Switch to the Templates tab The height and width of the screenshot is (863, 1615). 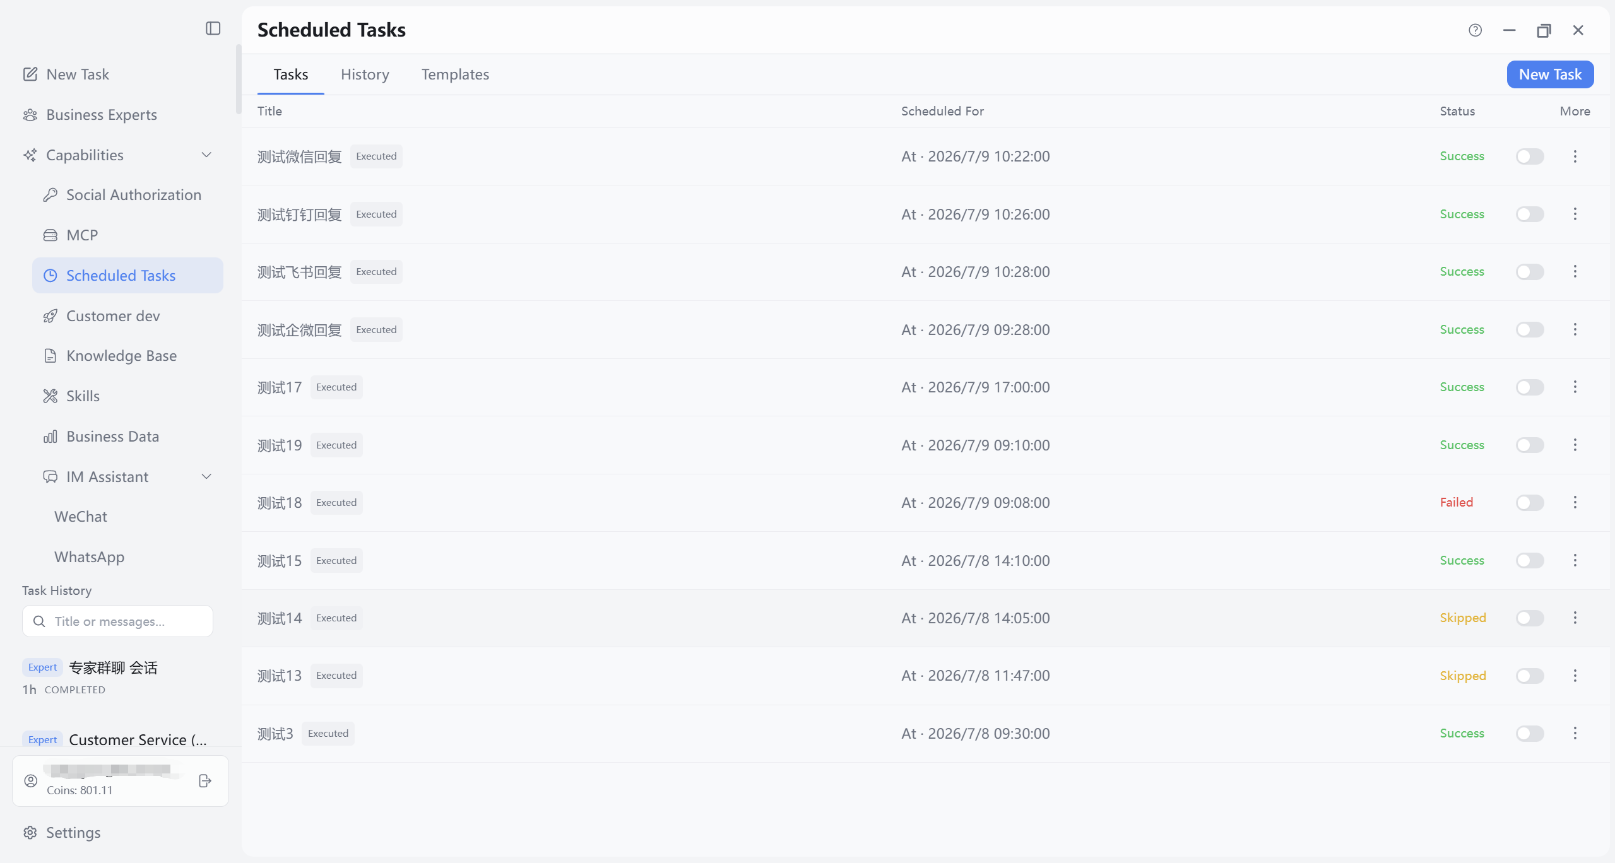(455, 74)
